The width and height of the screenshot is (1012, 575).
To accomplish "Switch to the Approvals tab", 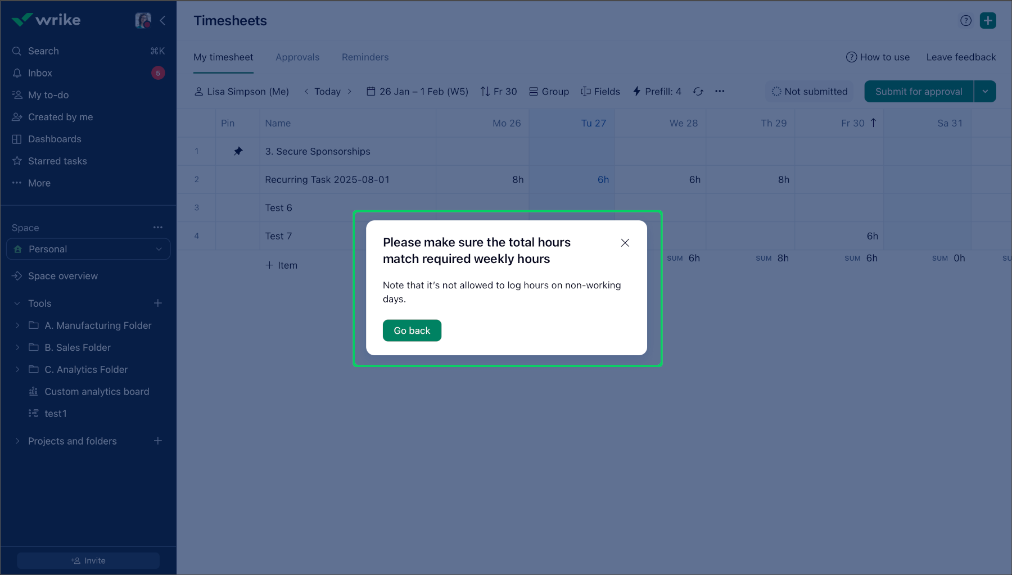I will tap(297, 57).
